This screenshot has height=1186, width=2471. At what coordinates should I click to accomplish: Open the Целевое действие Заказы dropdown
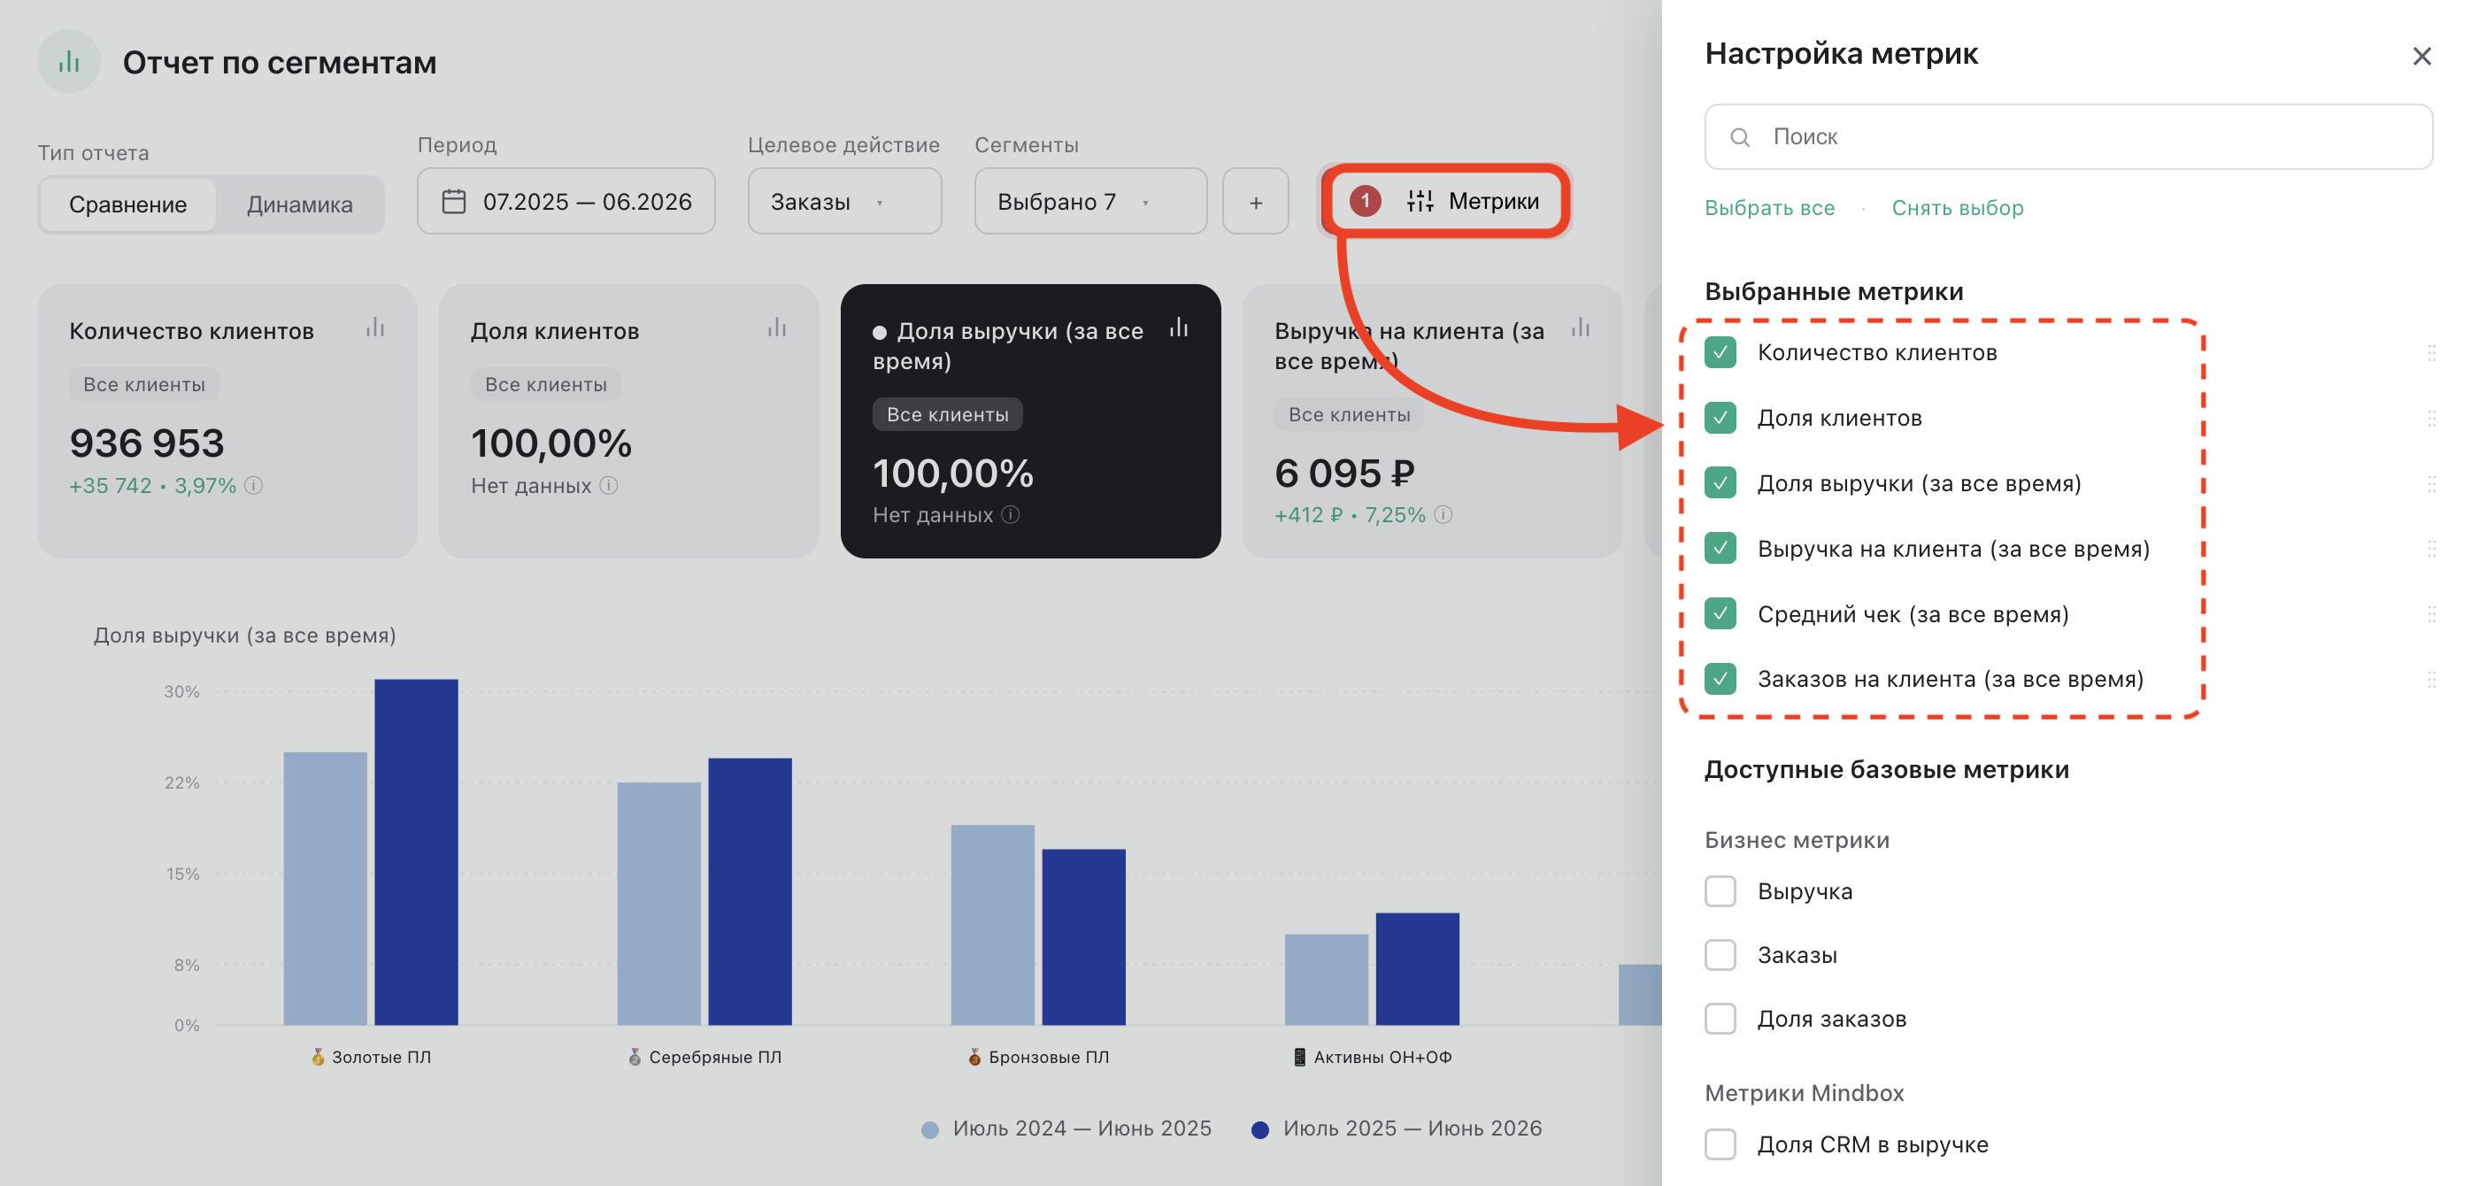[844, 202]
